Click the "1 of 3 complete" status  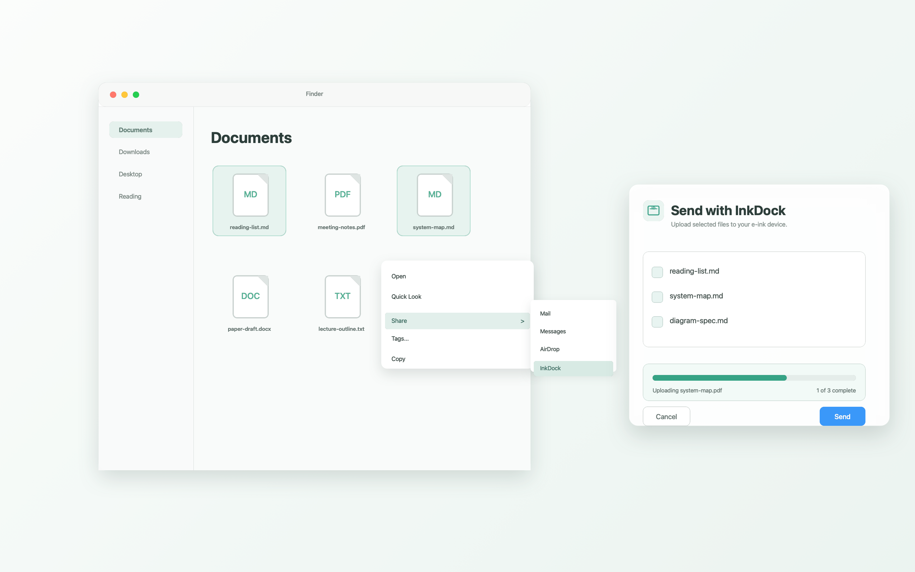[836, 391]
